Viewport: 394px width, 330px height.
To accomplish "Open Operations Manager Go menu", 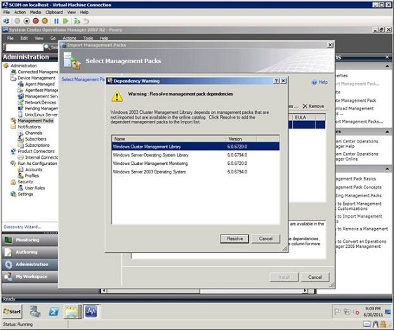I will coord(53,38).
